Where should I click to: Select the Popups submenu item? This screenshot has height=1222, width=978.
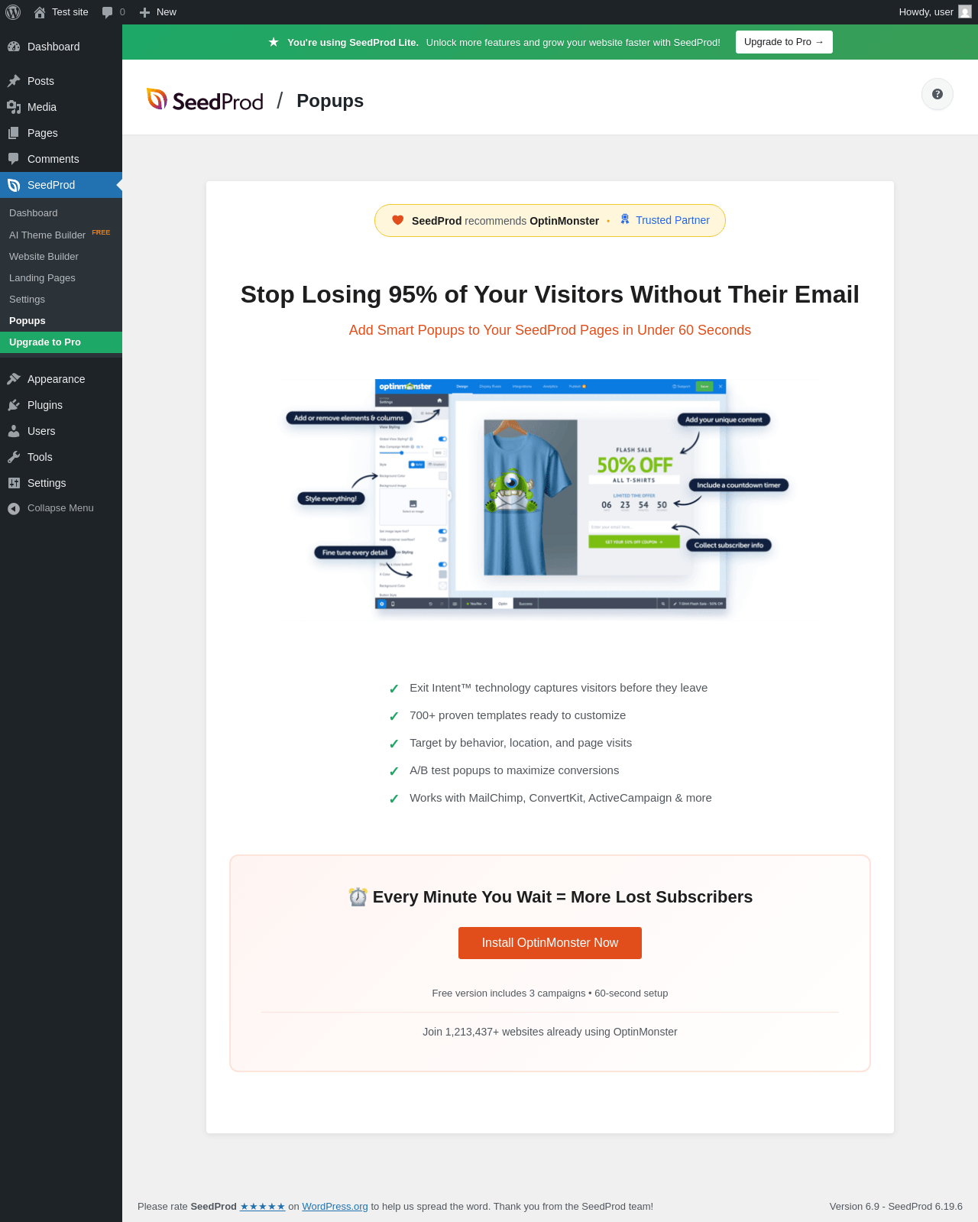pos(61,320)
